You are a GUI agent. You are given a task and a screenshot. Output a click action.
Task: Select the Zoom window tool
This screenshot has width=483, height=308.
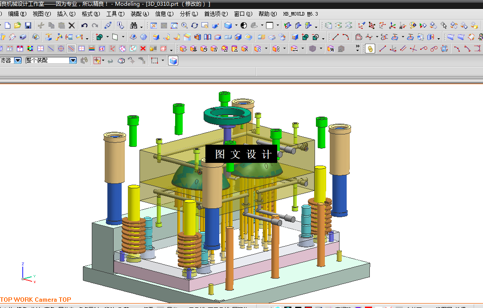click(x=174, y=25)
